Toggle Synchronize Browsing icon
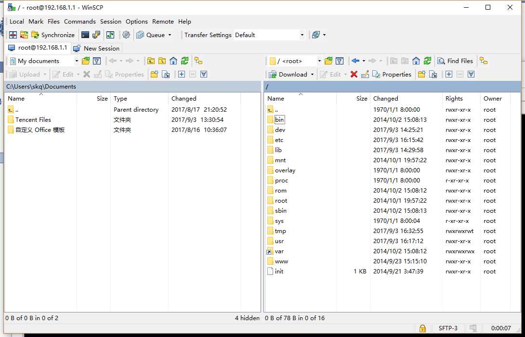This screenshot has height=337, width=525. 110,35
